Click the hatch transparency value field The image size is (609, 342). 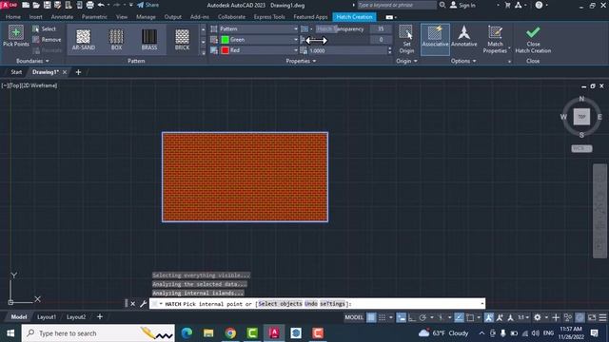pos(381,29)
